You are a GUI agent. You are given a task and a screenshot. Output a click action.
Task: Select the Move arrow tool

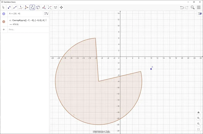tap(3, 7)
